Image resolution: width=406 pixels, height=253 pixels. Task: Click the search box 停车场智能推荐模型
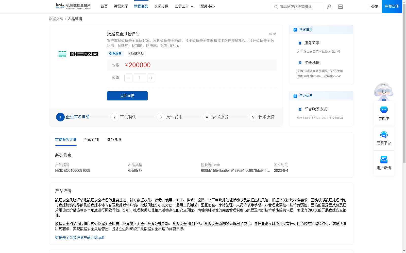297,7
